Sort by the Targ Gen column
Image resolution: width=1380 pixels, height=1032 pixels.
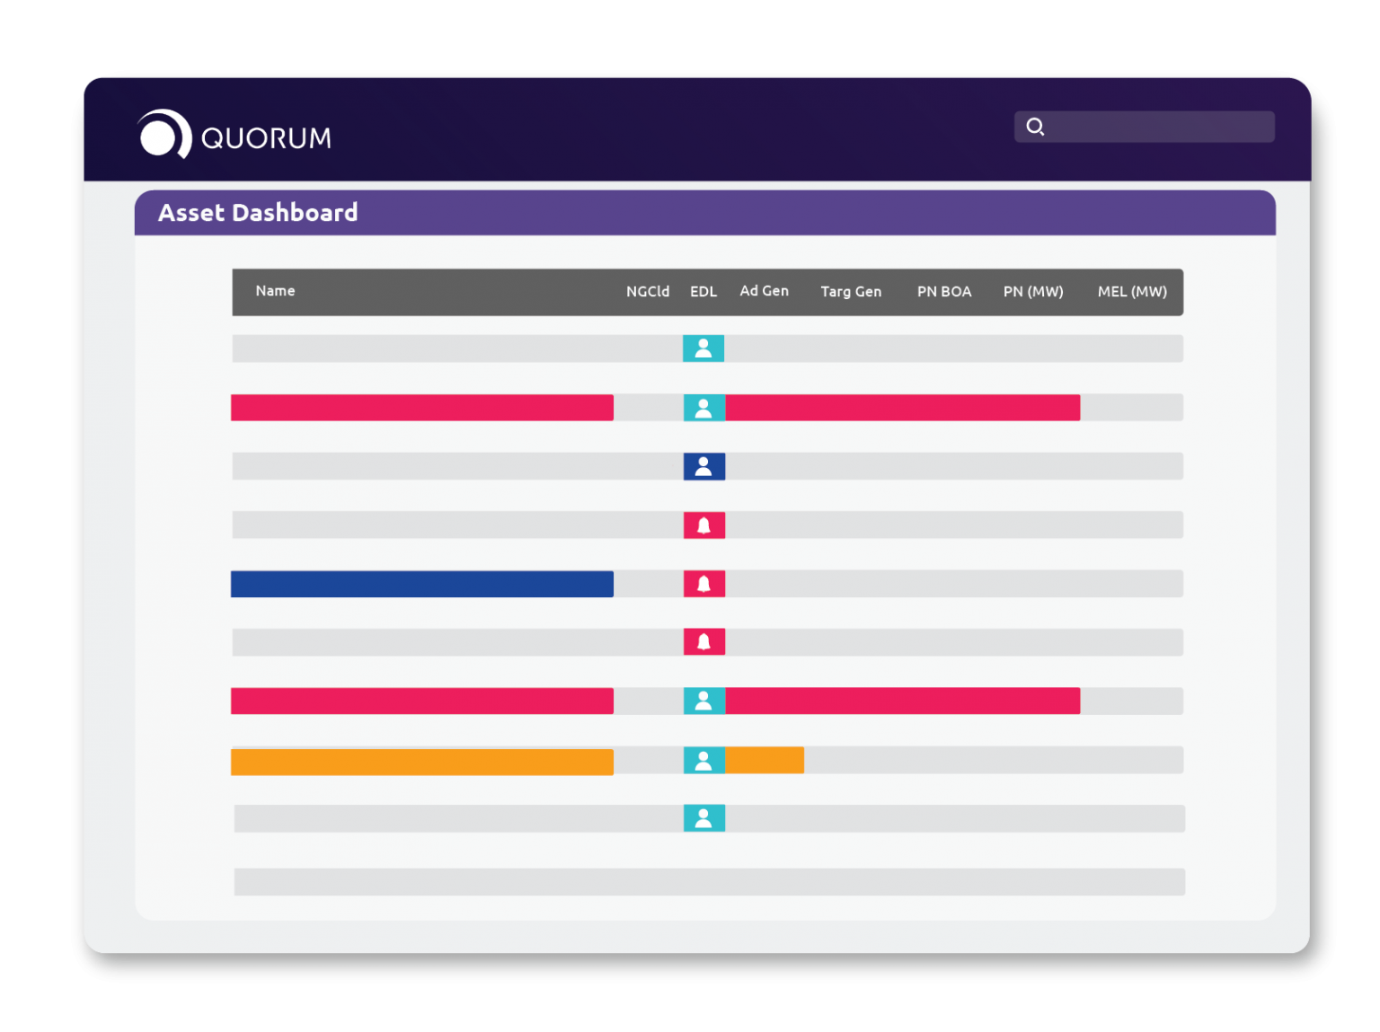[850, 291]
